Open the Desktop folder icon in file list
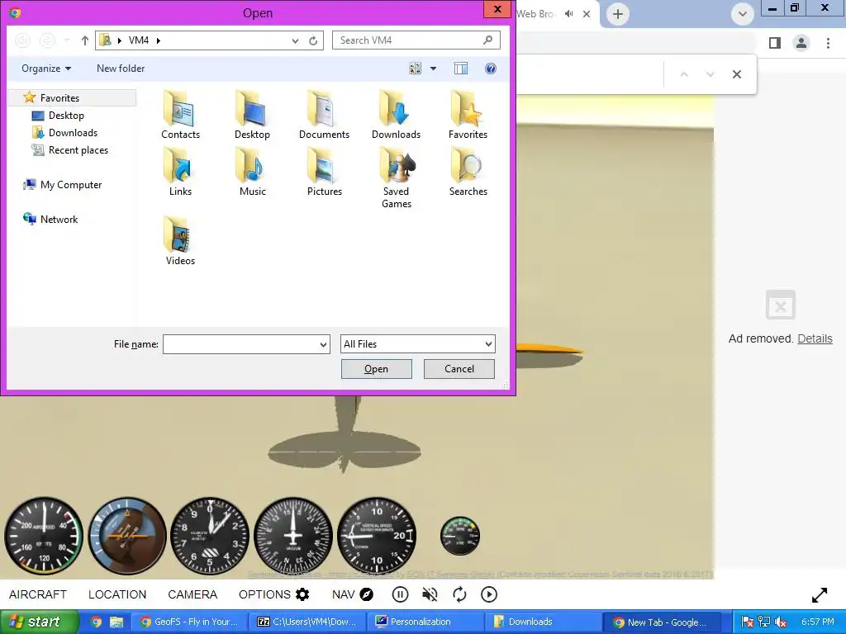The height and width of the screenshot is (634, 846). (x=252, y=115)
